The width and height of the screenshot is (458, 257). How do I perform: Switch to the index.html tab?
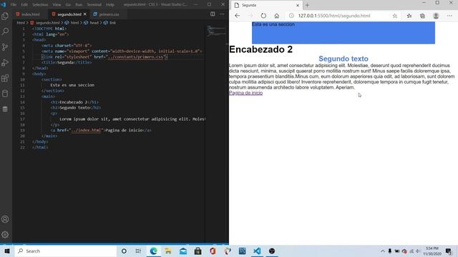pyautogui.click(x=31, y=14)
